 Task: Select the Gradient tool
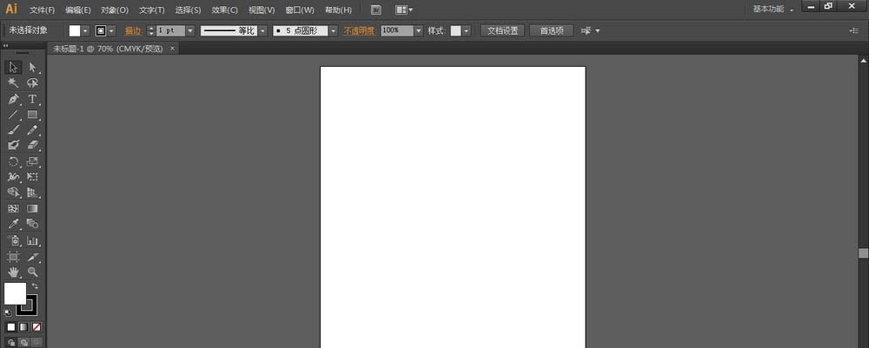point(33,208)
